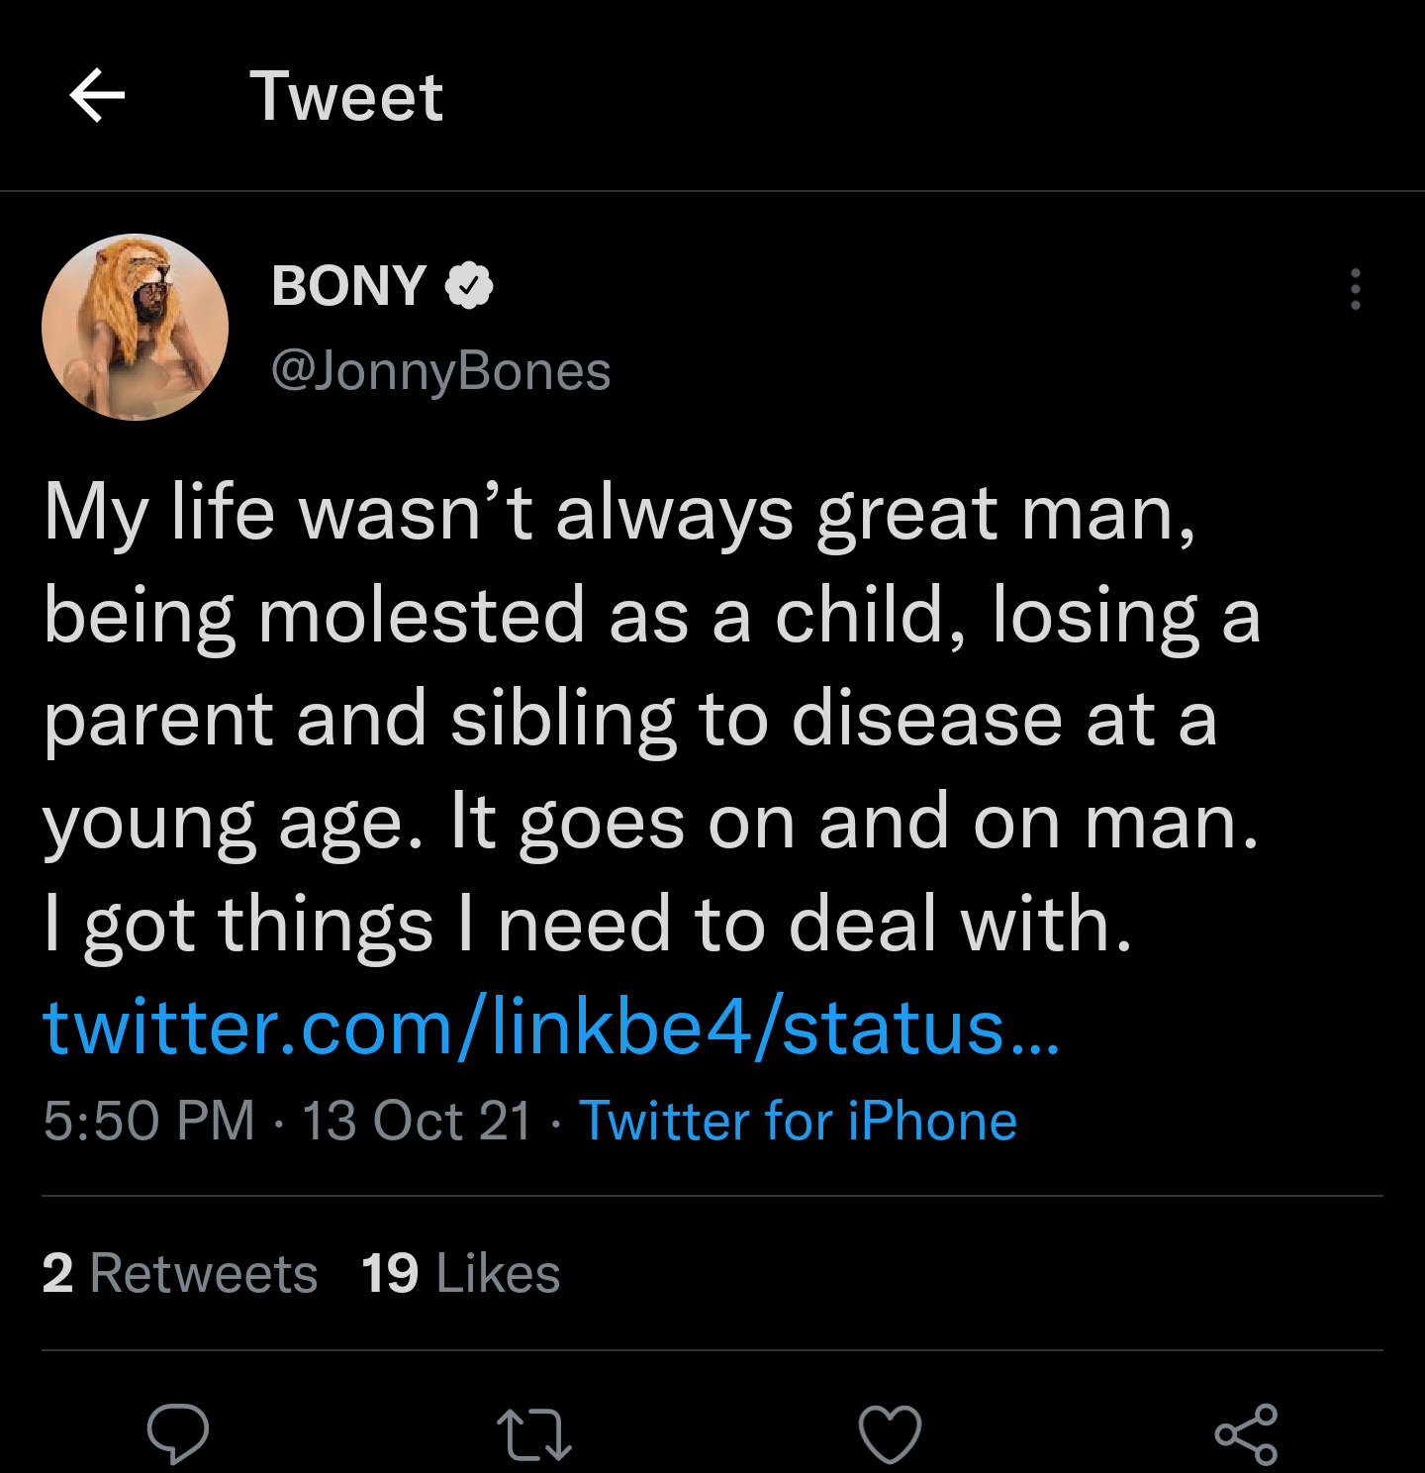View the 19 Likes list
Image resolution: width=1425 pixels, height=1473 pixels.
[x=461, y=1273]
